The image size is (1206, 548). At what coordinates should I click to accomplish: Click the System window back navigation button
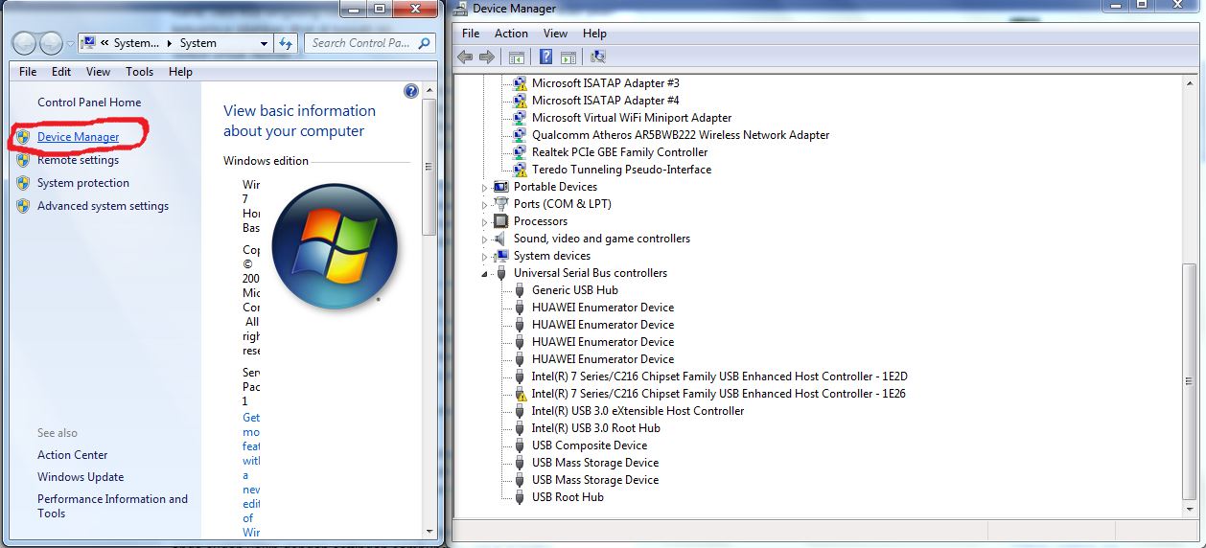(x=26, y=43)
